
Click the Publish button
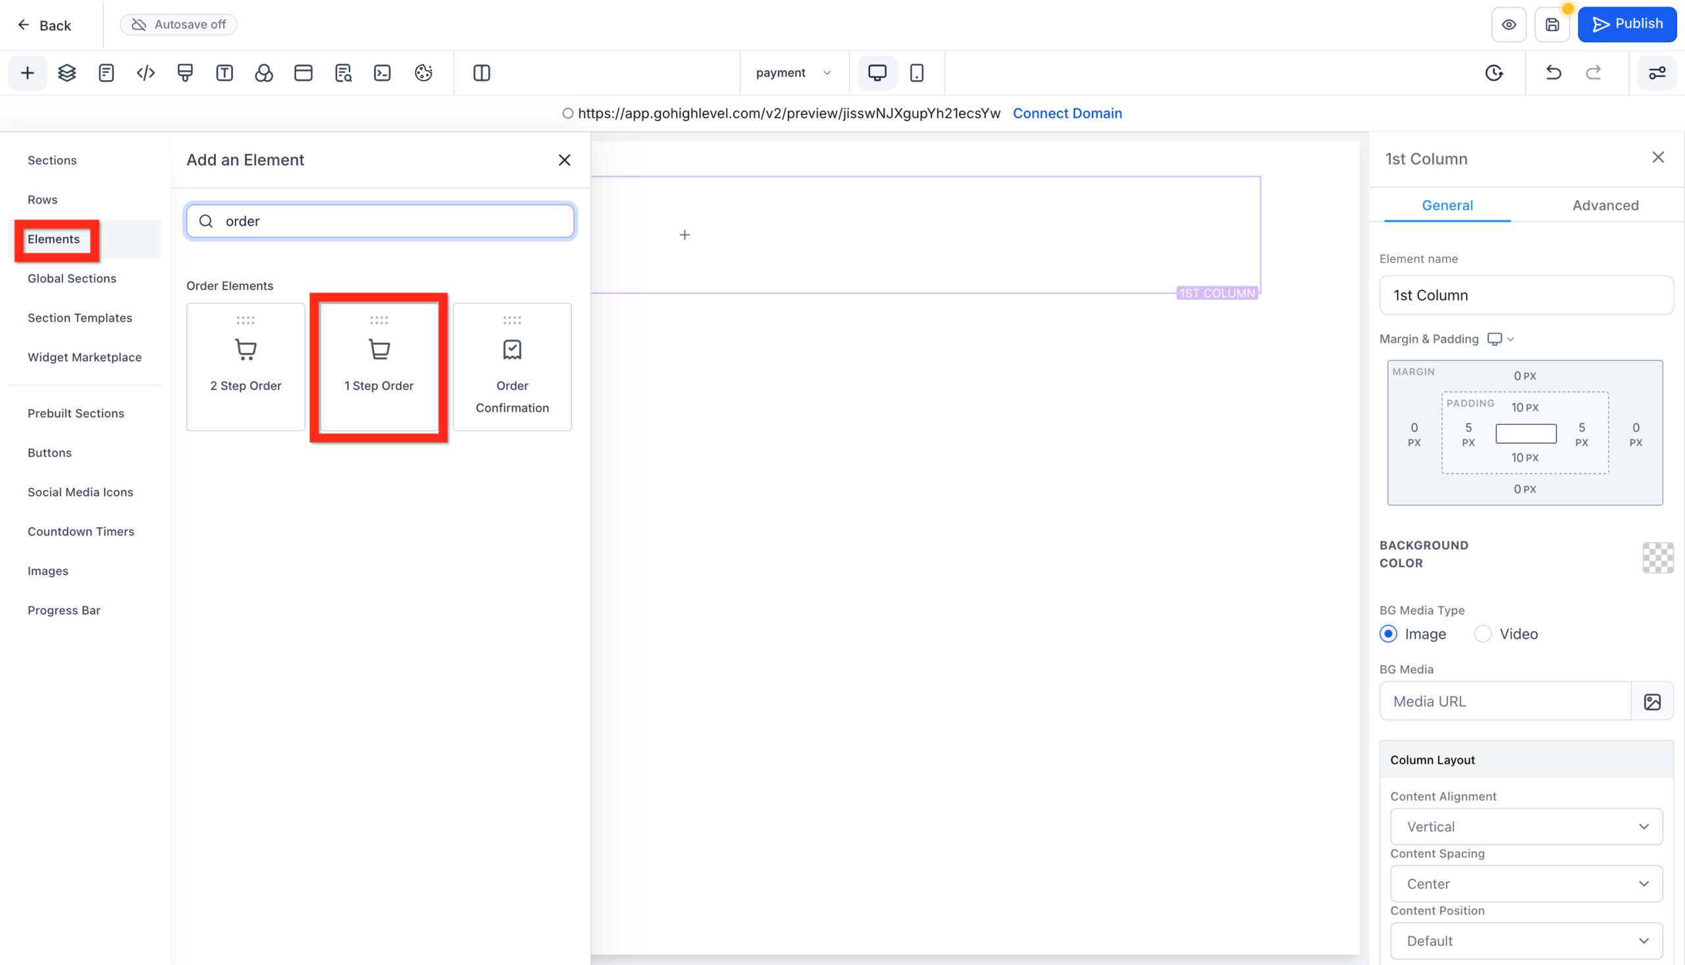click(1627, 24)
